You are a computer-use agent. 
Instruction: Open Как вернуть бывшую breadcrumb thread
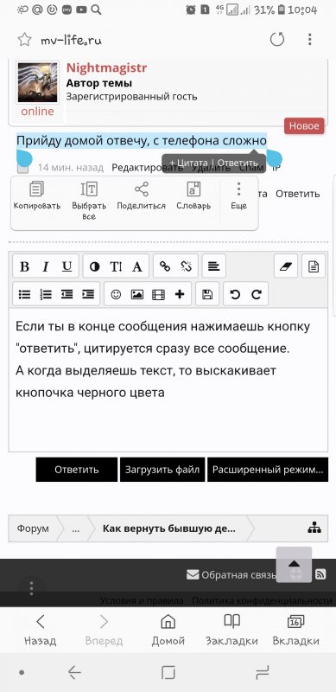click(169, 529)
